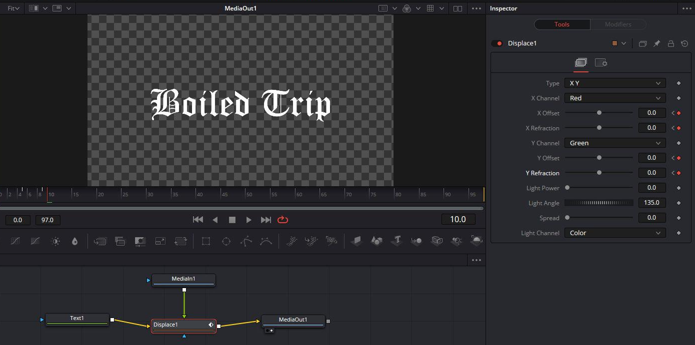Jump to the last frame
Image resolution: width=695 pixels, height=345 pixels.
coord(266,220)
